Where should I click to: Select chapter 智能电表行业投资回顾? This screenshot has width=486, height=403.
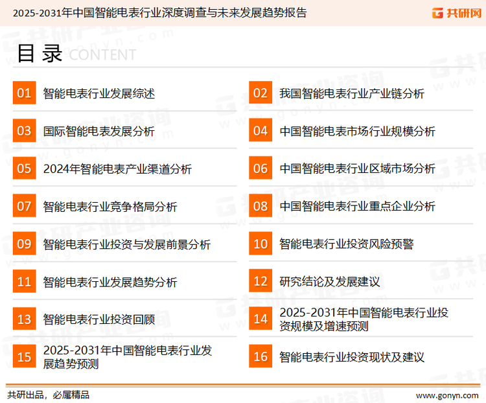99,319
